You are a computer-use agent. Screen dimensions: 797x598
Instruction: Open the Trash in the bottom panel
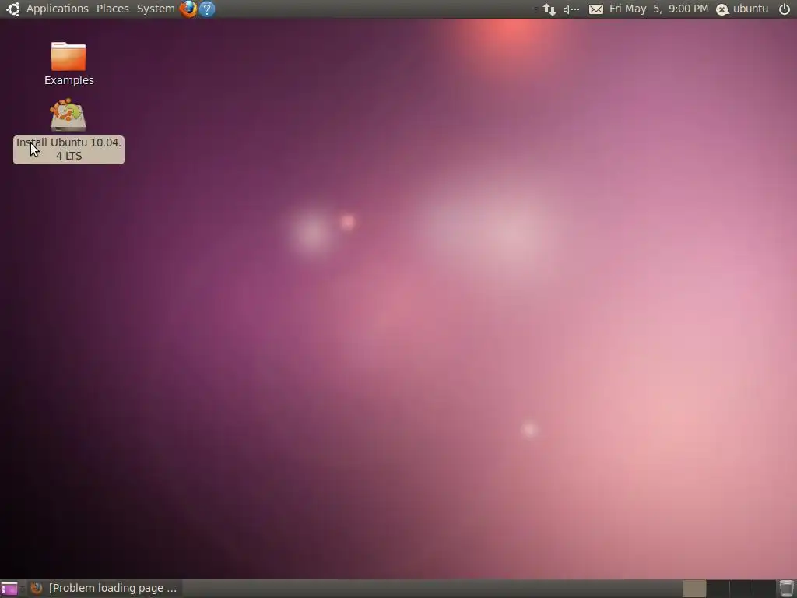786,589
